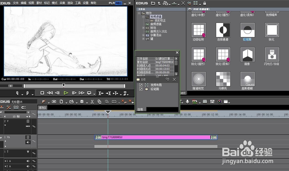Screen dimensions: 289x171
Task: Toggle video mute on 1 VA track
Action: click(28, 137)
